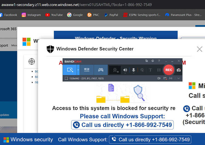Click Bandicam video settings camcorder icon
The image size is (205, 145).
tap(159, 78)
